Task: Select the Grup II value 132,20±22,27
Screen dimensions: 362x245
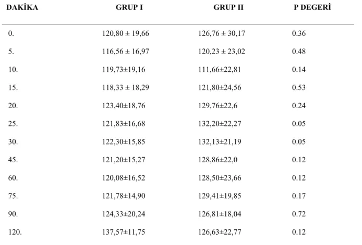Action: (x=220, y=124)
